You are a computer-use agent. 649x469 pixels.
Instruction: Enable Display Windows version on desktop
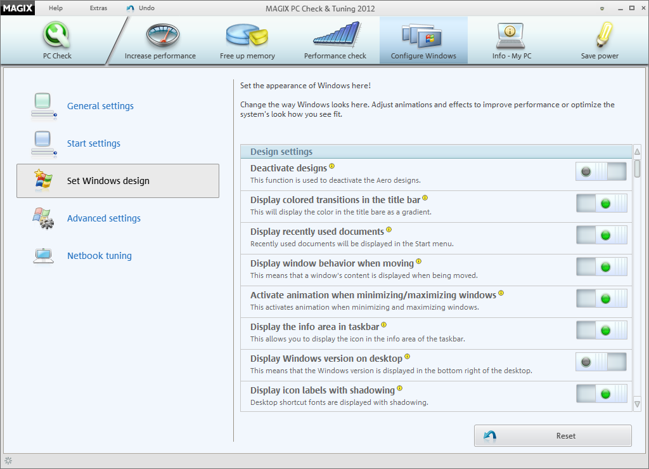point(601,362)
